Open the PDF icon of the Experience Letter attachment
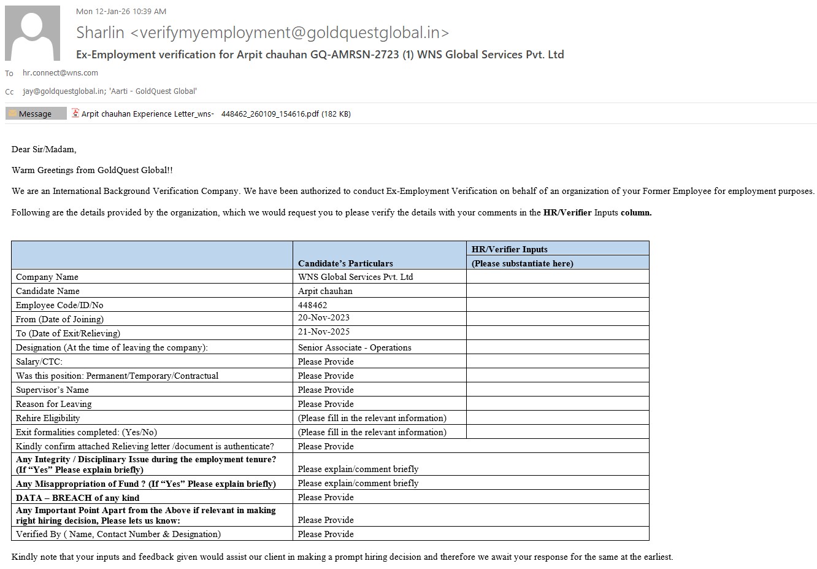Viewport: 817px width, 569px height. point(75,113)
